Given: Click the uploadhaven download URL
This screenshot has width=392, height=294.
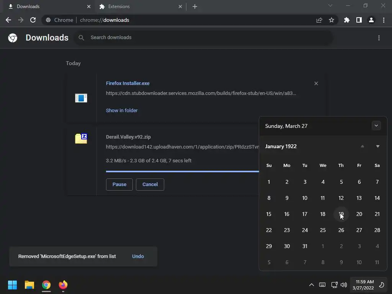Looking at the screenshot, I should point(182,147).
